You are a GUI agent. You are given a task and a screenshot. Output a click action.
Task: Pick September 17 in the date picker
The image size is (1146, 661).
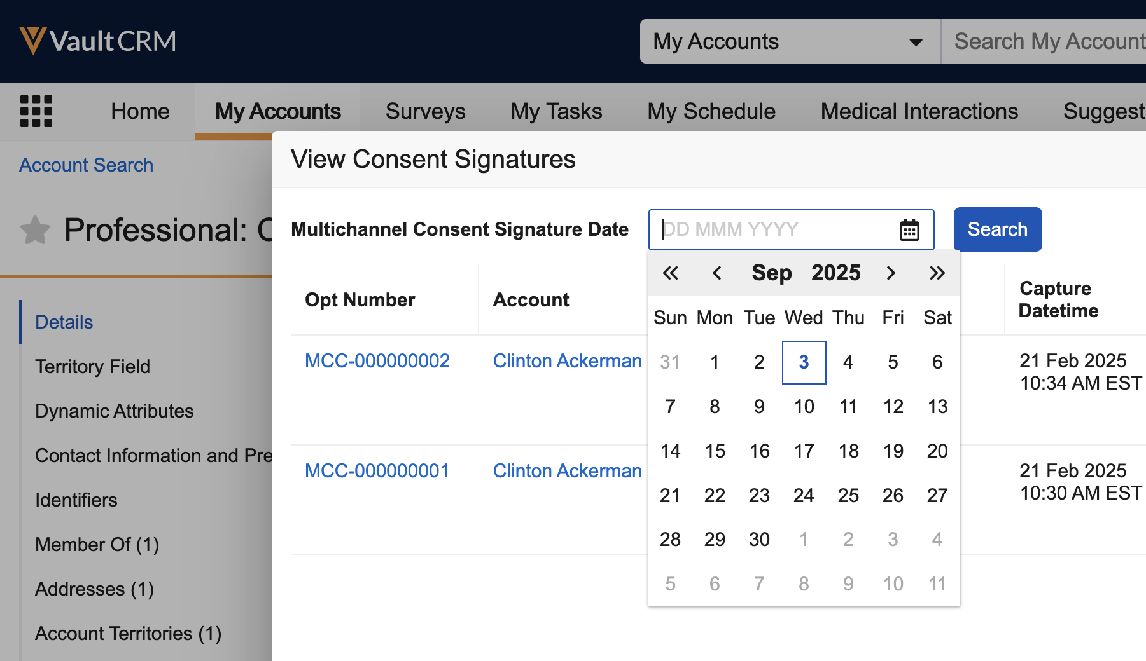pos(804,451)
